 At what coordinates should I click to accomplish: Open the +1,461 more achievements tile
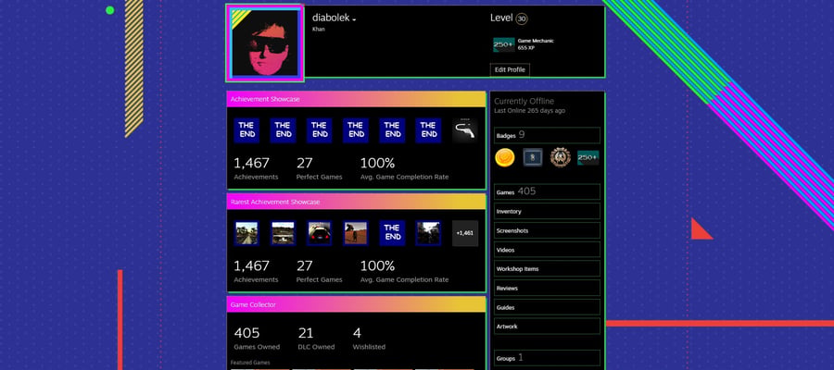click(x=465, y=233)
